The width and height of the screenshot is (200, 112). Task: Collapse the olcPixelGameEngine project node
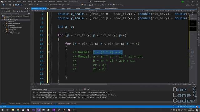coord(2,20)
